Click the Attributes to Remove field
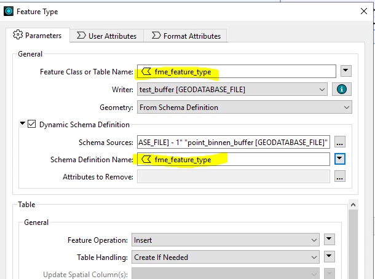Image resolution: width=375 pixels, height=279 pixels. click(x=234, y=176)
